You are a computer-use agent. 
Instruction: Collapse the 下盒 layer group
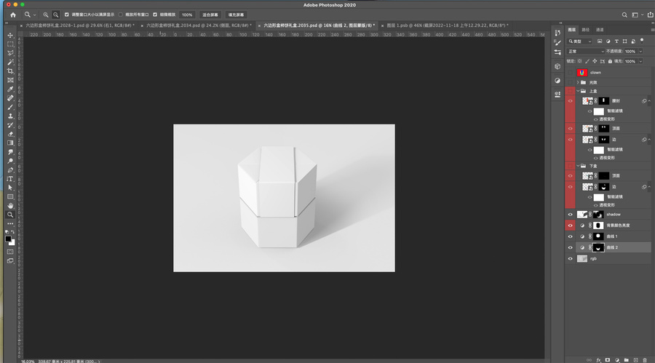pos(578,166)
